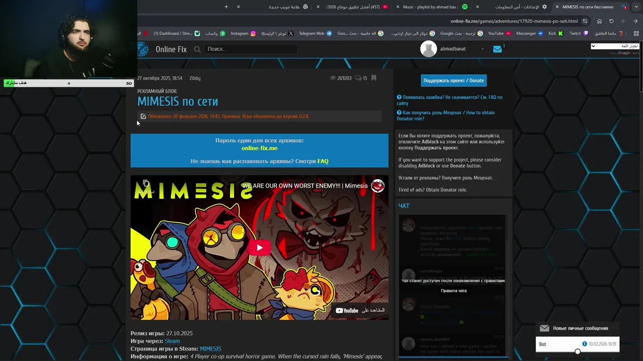This screenshot has height=361, width=643.
Task: Click the views eye icon
Action: click(x=333, y=78)
